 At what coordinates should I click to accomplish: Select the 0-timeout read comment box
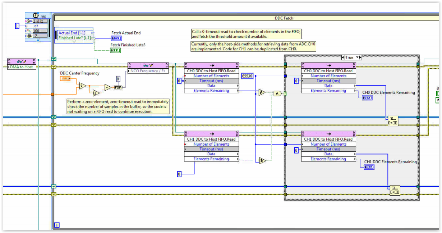[x=247, y=34]
